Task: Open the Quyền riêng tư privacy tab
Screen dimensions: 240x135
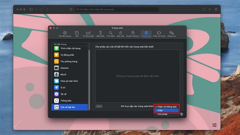Action: pos(133,34)
